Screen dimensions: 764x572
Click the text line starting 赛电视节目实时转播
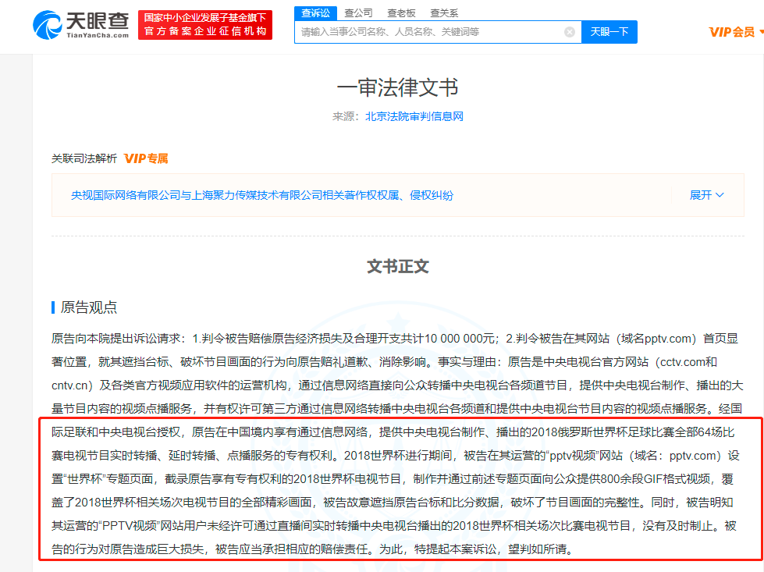pos(396,456)
